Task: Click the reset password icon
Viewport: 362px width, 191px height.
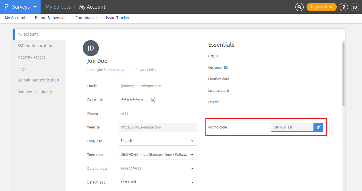Action: coord(153,100)
